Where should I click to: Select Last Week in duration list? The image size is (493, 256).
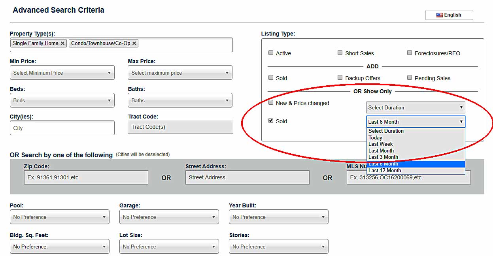click(380, 144)
